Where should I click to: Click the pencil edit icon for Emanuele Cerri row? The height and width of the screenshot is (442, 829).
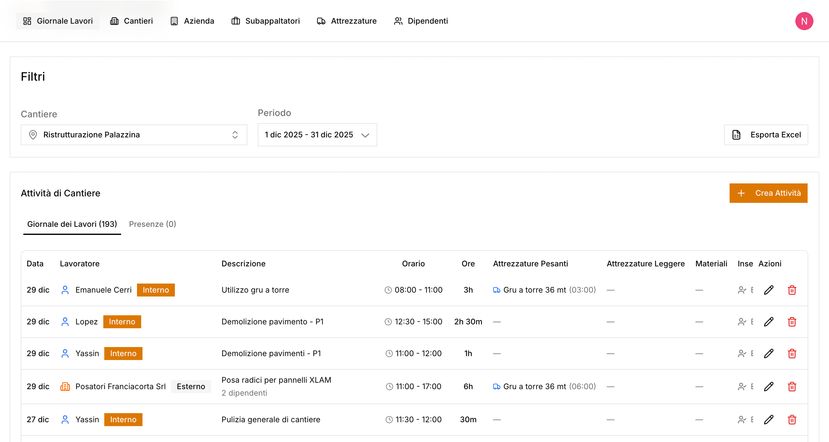coord(769,290)
